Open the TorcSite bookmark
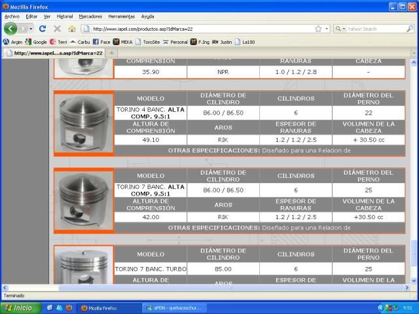Viewport: 419px width, 314px height. (147, 41)
